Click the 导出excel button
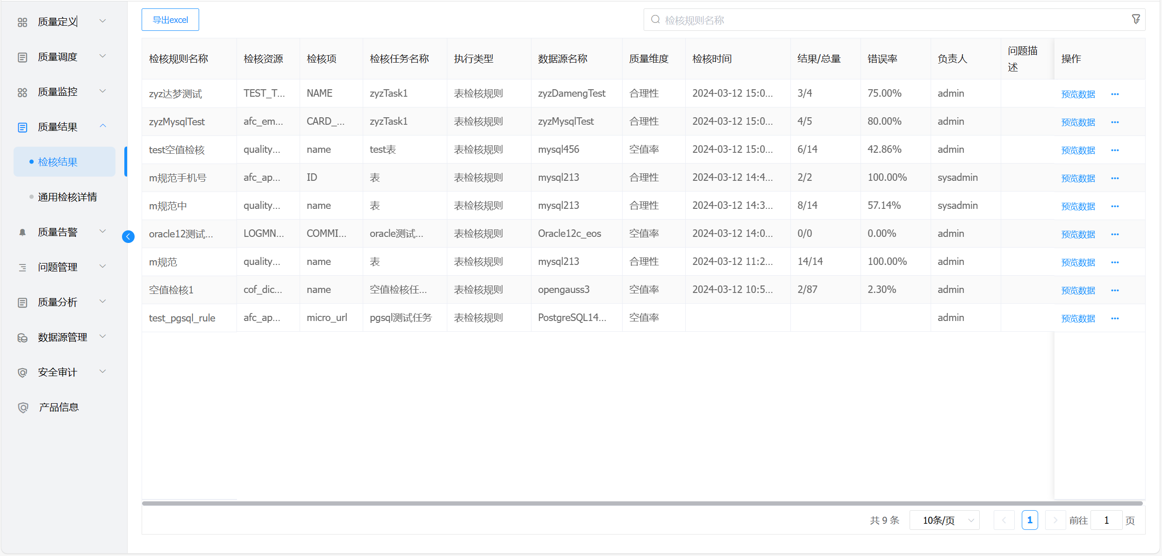Viewport: 1162px width, 556px height. coord(170,20)
